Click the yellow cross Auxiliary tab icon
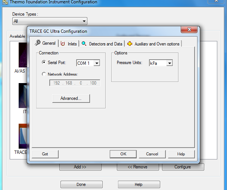Viewport: 227px width, 190px height. point(130,44)
